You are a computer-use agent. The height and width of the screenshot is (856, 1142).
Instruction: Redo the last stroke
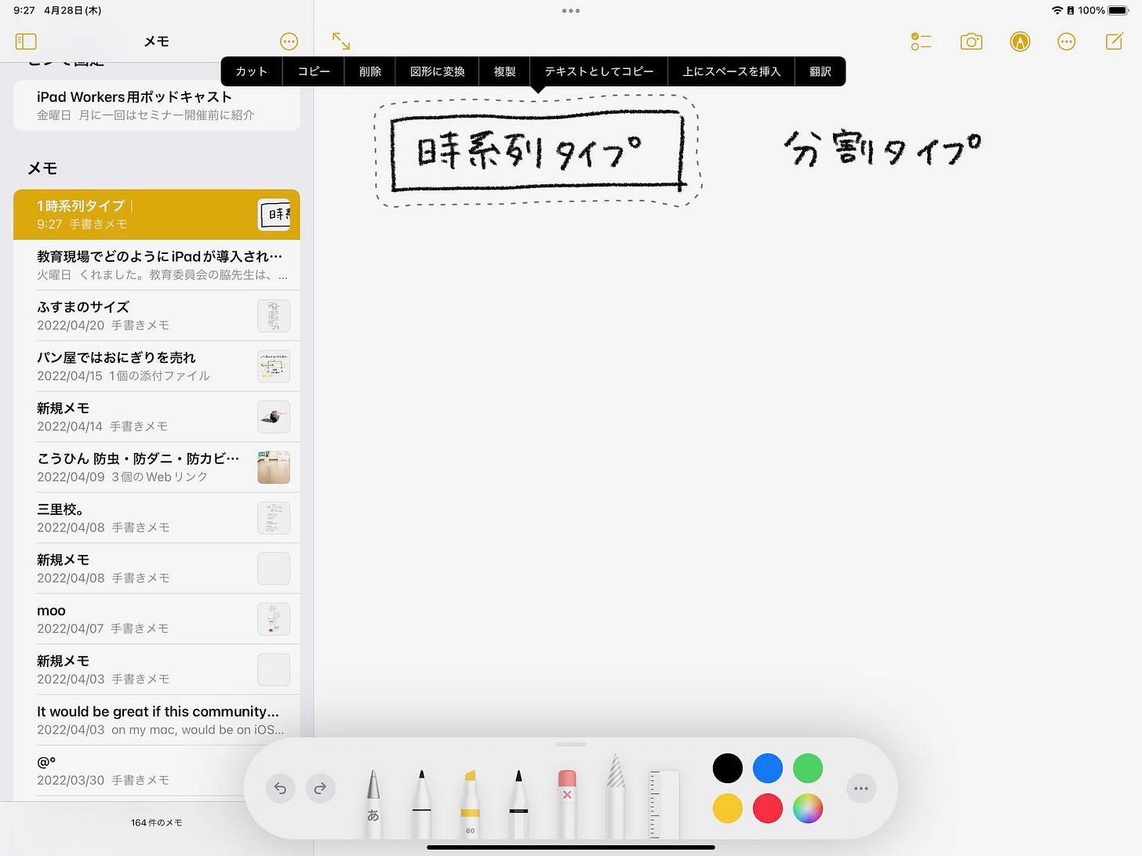320,788
